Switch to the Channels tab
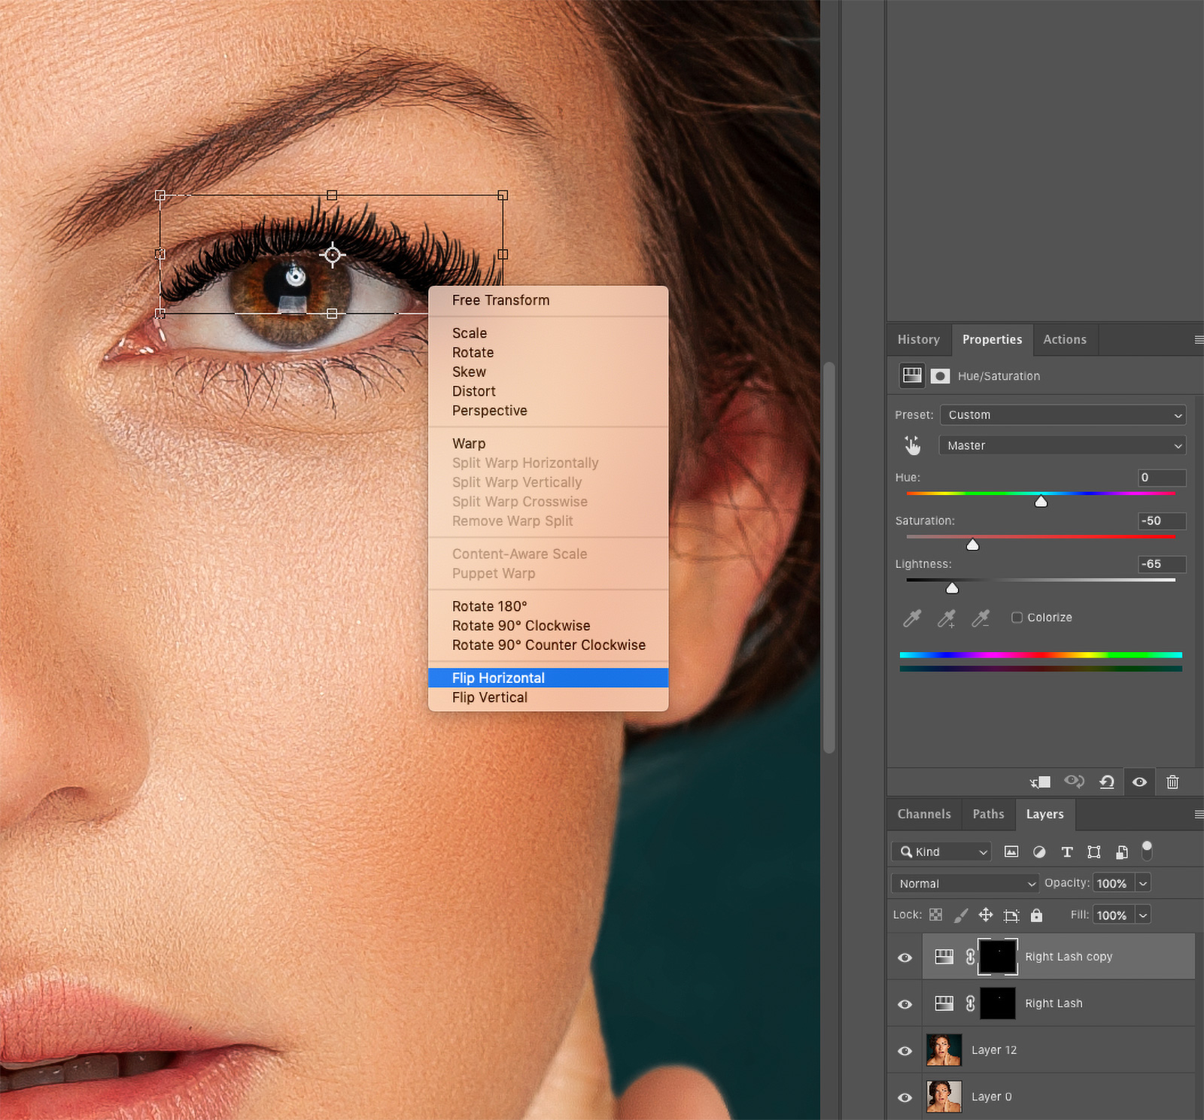Image resolution: width=1204 pixels, height=1120 pixels. click(924, 815)
